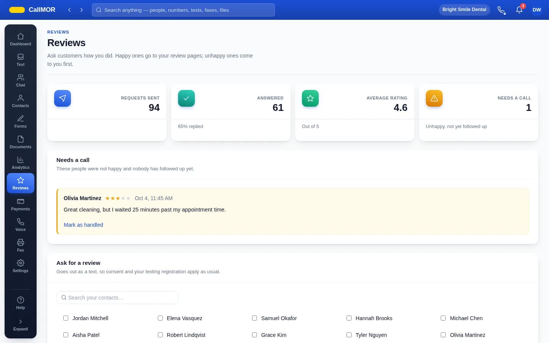Navigate to Forms in sidebar
Viewport: 549px width, 343px height.
tap(21, 122)
